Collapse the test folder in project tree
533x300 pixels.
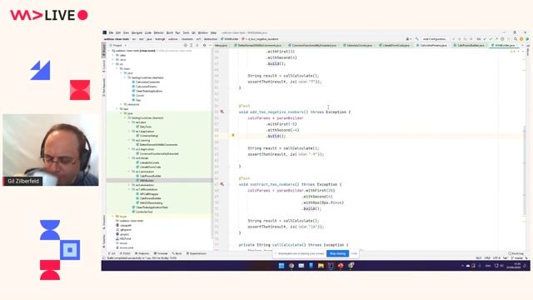point(117,109)
